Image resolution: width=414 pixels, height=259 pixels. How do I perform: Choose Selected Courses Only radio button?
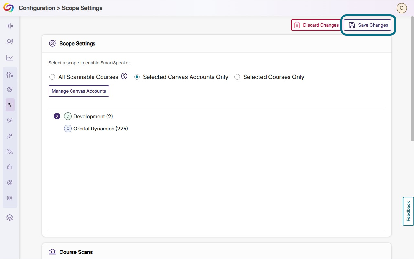click(237, 77)
